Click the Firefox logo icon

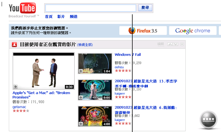(x=132, y=31)
